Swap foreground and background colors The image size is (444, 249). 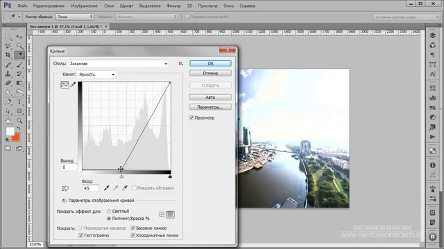(19, 129)
